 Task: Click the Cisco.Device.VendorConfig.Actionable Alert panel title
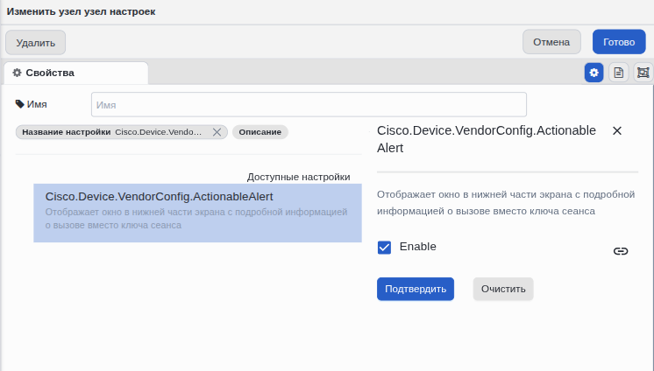click(x=487, y=139)
